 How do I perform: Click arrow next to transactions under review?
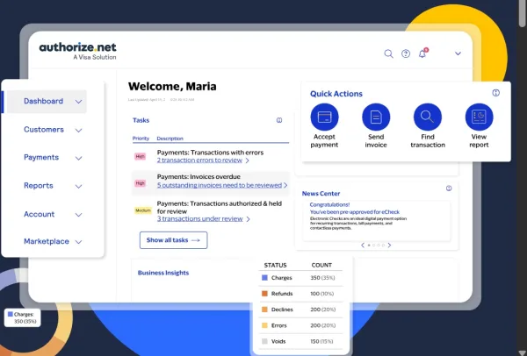click(x=248, y=219)
